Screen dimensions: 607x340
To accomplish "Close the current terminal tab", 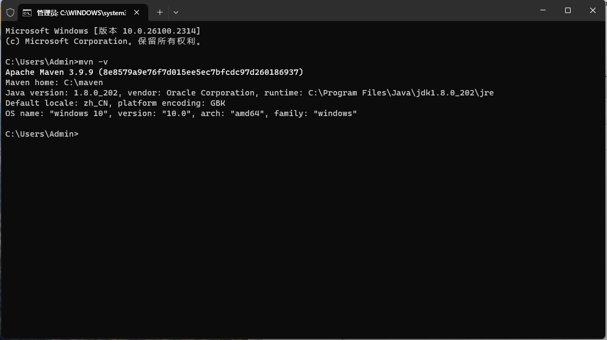I will point(137,12).
